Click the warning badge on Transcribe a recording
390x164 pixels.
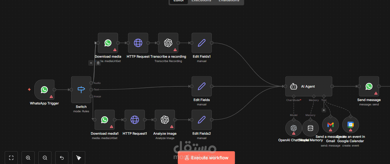tap(175, 50)
